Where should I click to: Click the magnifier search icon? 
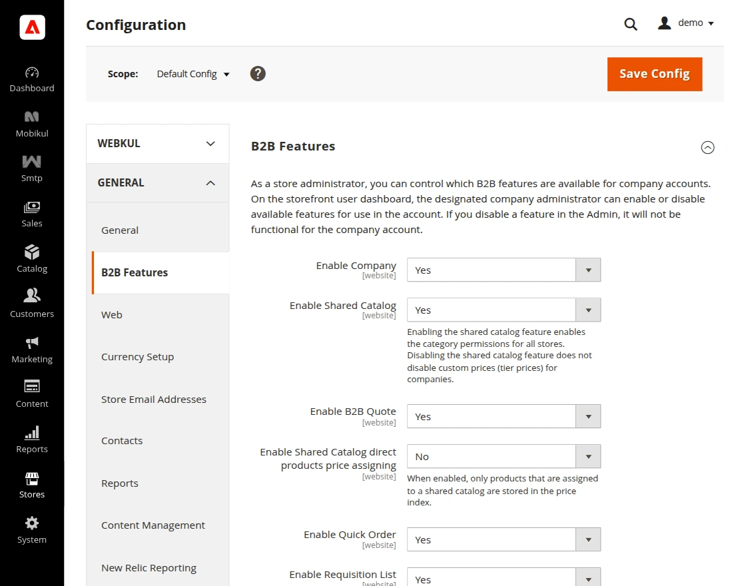pyautogui.click(x=630, y=24)
